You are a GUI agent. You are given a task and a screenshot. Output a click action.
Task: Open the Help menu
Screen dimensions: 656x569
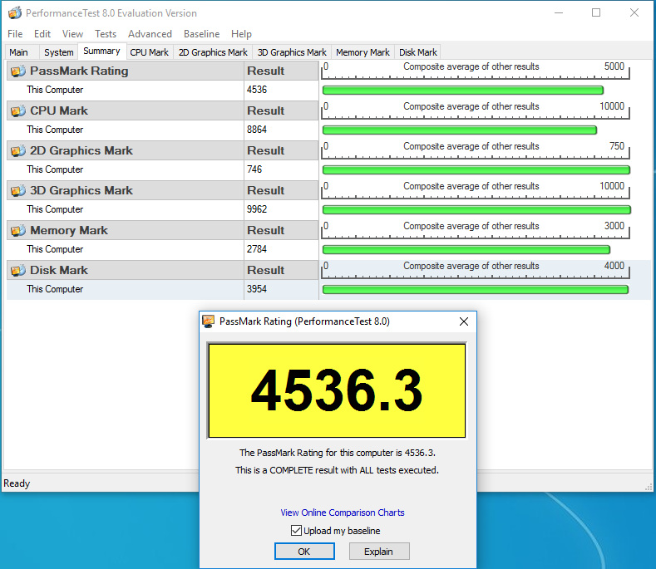(241, 34)
